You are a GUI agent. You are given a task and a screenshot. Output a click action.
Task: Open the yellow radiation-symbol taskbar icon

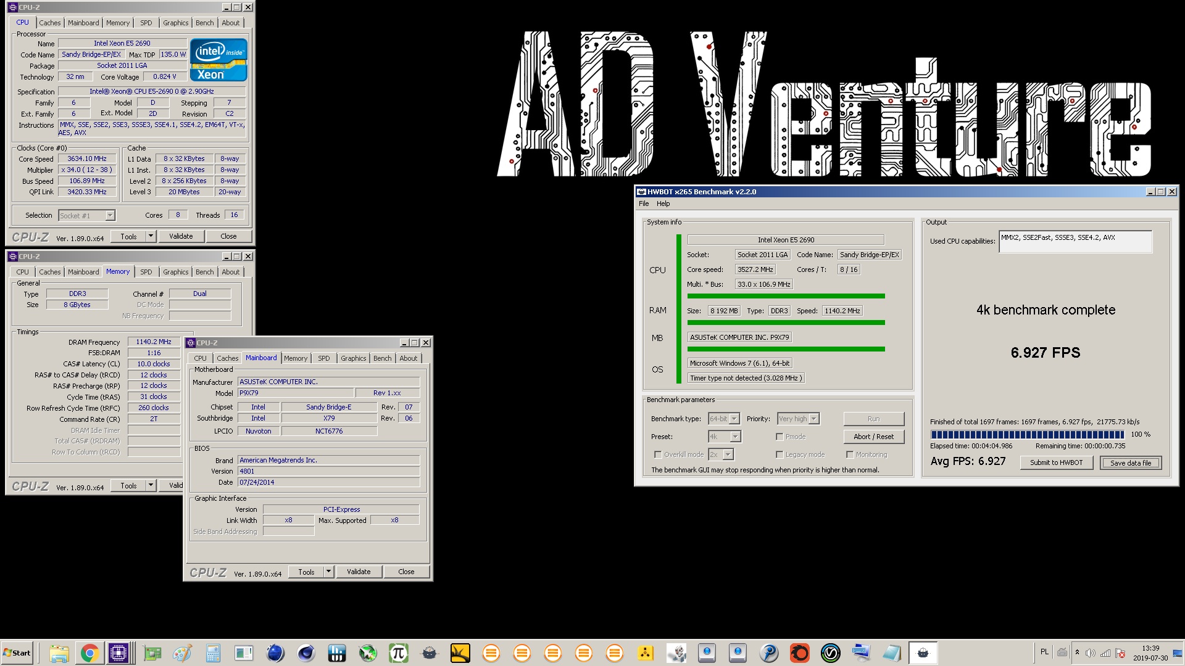coord(646,653)
